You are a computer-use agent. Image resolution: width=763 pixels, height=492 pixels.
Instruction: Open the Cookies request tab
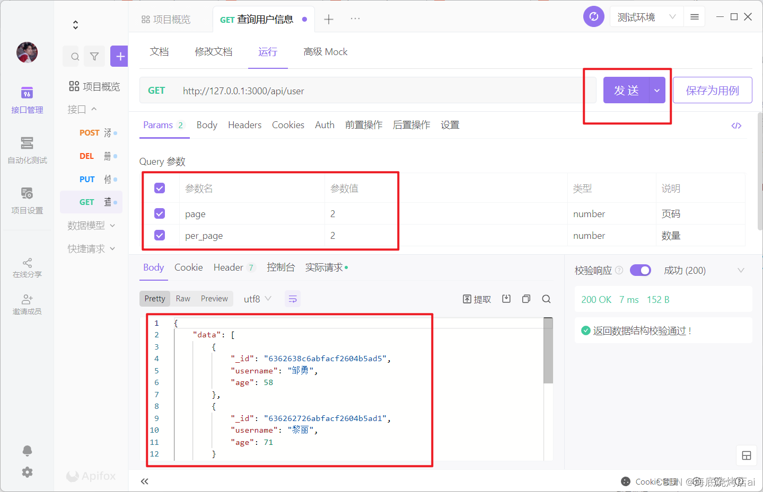coord(288,125)
